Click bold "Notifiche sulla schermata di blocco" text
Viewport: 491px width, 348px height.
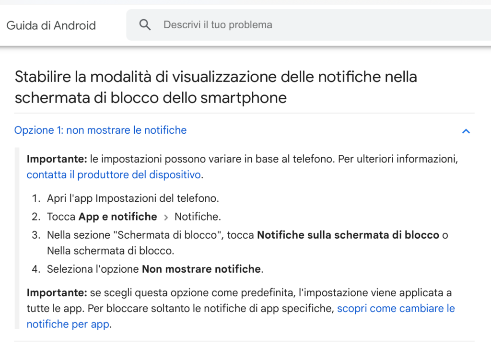pyautogui.click(x=348, y=235)
